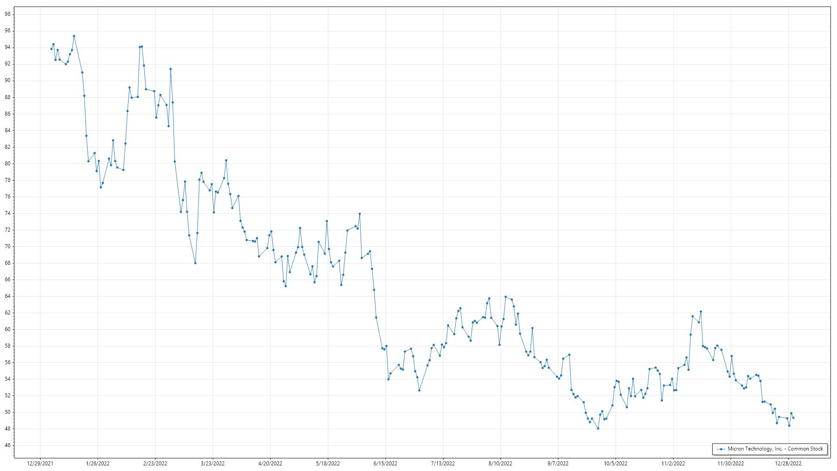
Task: Click the 12/29/2021 x-axis date label
Action: click(40, 464)
